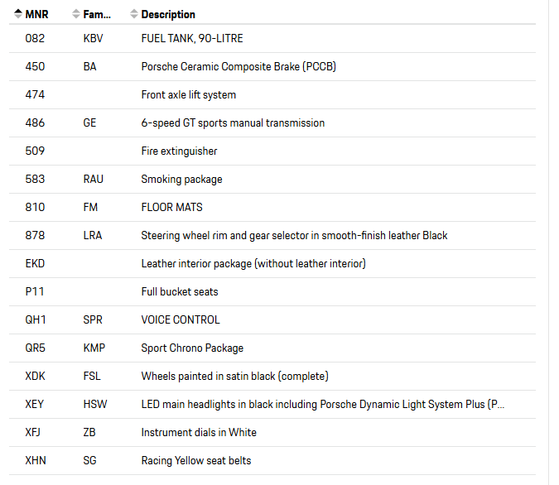Select the Fire extinguisher row
The height and width of the screenshot is (485, 559).
272,151
